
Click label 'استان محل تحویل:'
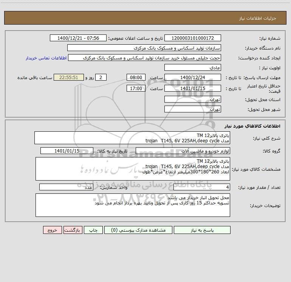pos(263,100)
